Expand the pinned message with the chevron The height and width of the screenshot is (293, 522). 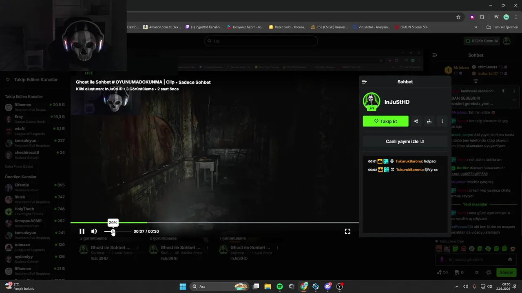tap(514, 100)
